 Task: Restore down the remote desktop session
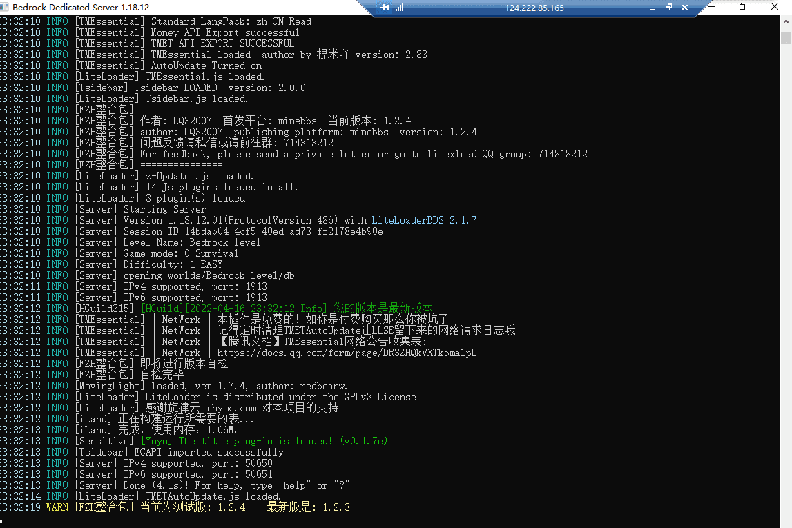pyautogui.click(x=669, y=8)
